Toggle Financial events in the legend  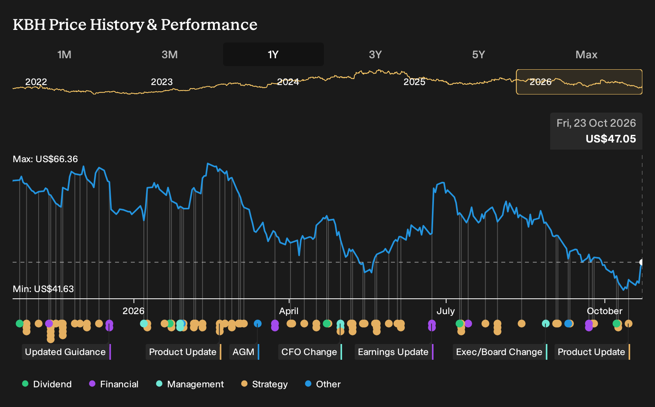pos(114,384)
